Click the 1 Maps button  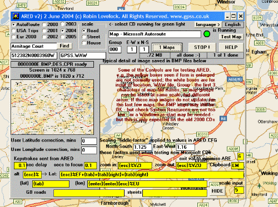tap(167, 47)
